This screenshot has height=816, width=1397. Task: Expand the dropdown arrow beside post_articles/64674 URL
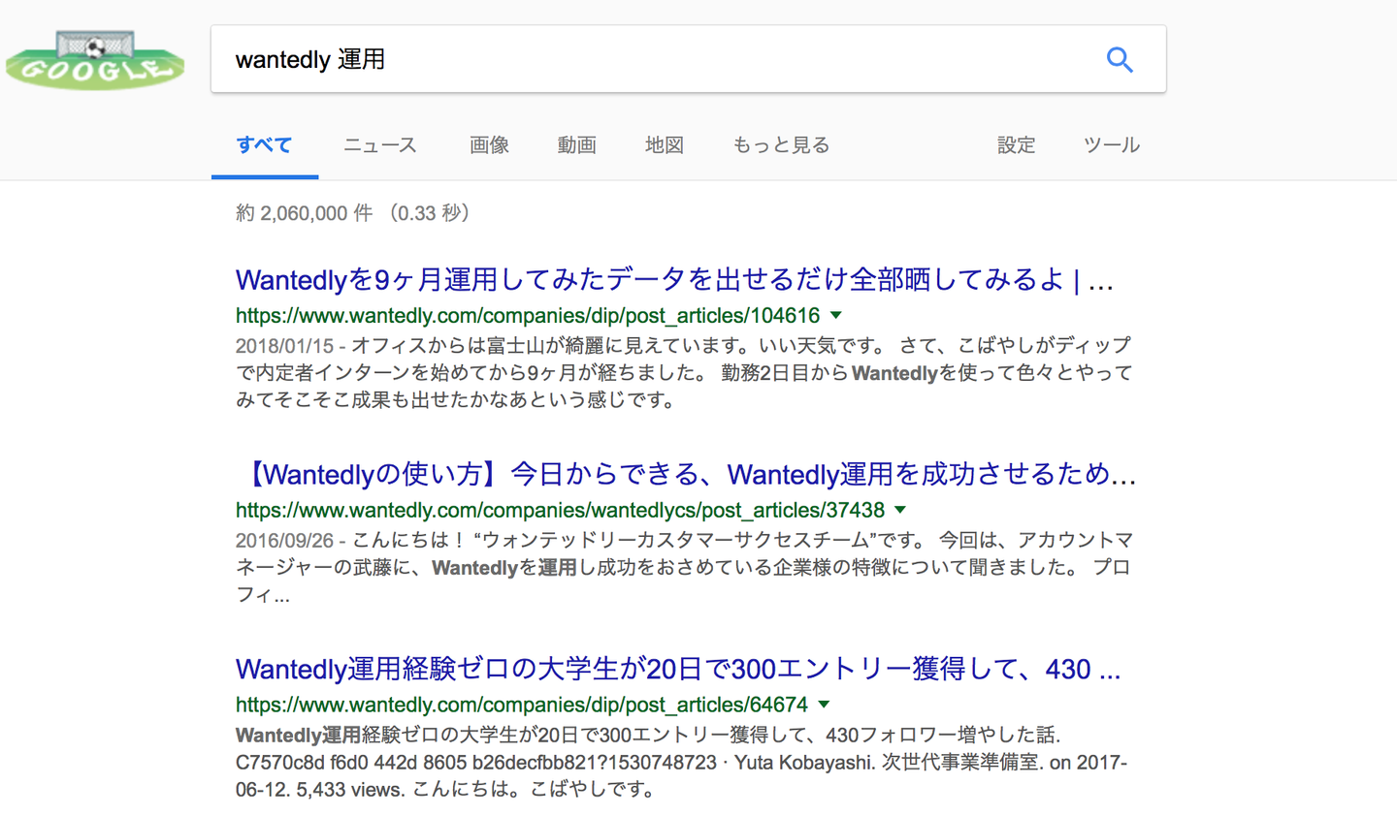click(x=824, y=705)
